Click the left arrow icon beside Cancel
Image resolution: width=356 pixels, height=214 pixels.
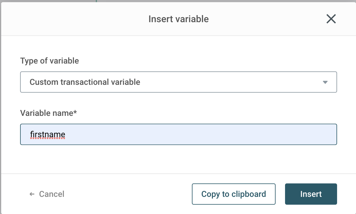tap(32, 194)
